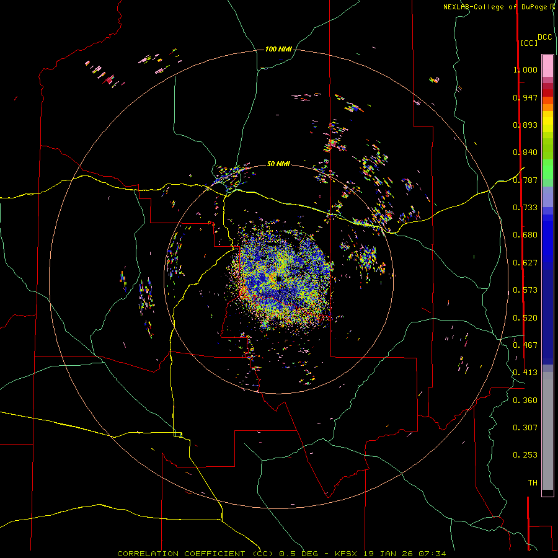
Task: Pick the bright green segment of the color bar
Action: [547, 169]
